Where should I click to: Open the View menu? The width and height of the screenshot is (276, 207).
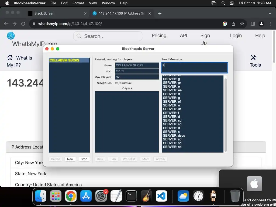pos(93,3)
